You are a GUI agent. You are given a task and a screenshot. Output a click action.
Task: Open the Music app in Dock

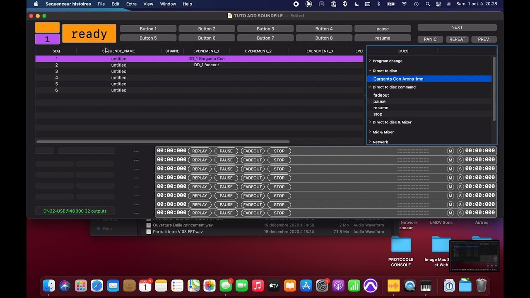(x=258, y=286)
